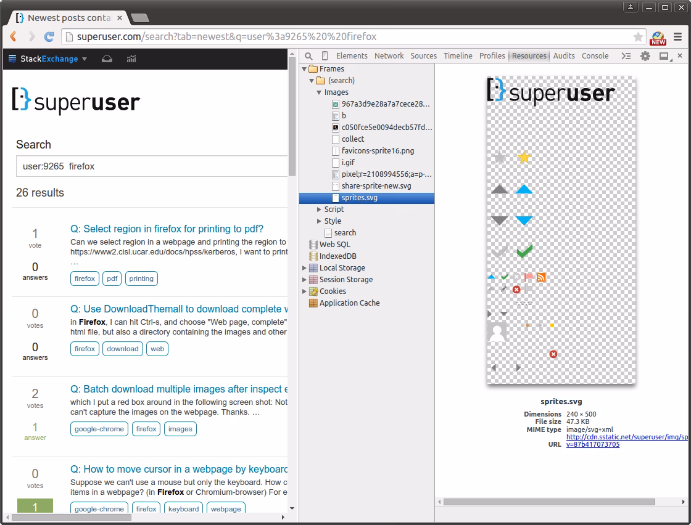Screen dimensions: 691x525
Task: Click the Super User logo
Action: click(77, 101)
